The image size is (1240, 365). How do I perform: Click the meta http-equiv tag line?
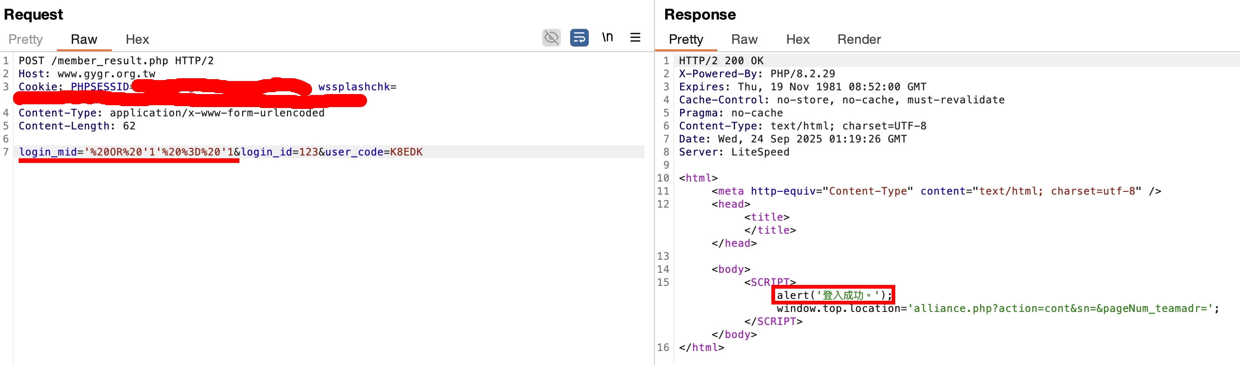tap(936, 191)
